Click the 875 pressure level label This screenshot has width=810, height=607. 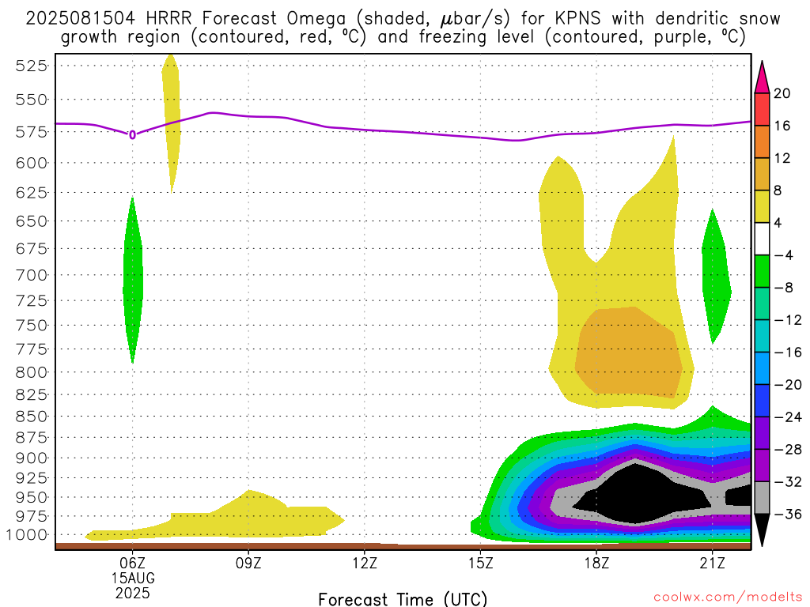coord(31,438)
